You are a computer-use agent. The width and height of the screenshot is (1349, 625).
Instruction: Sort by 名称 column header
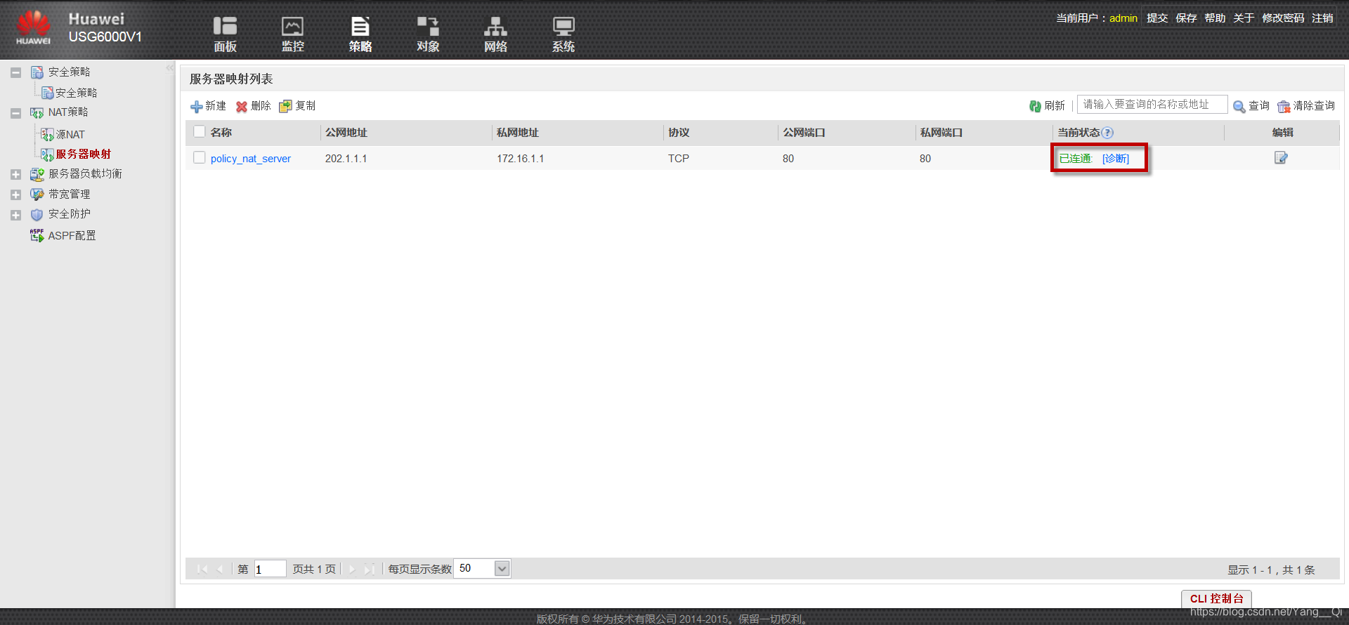pos(221,133)
